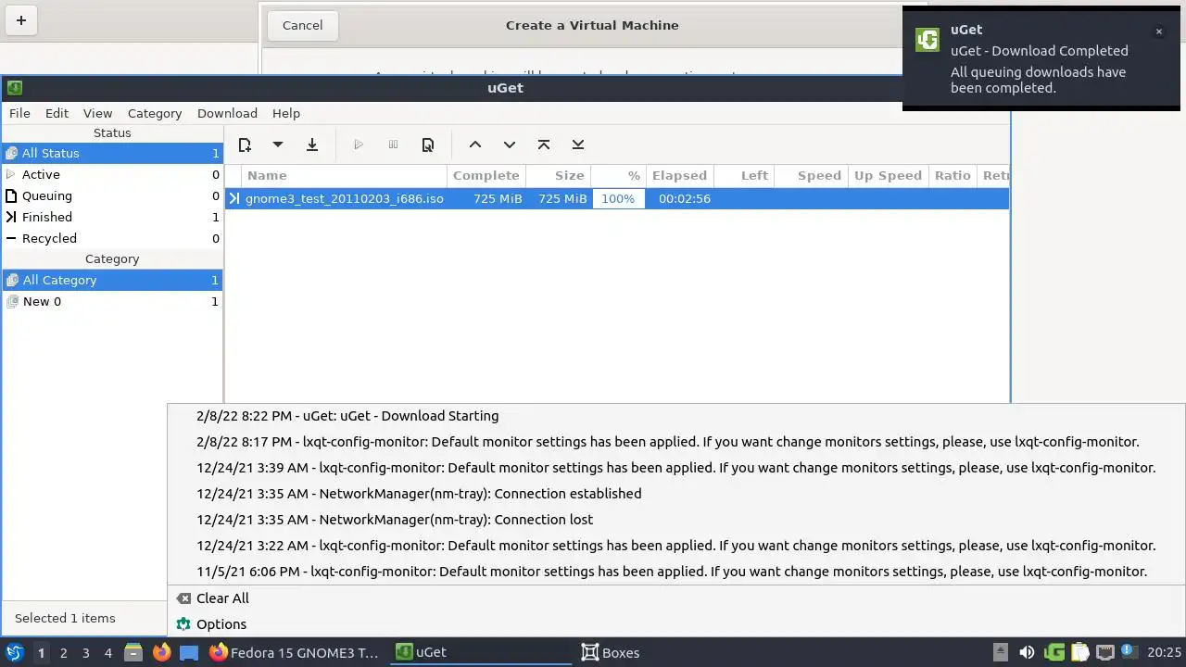This screenshot has width=1186, height=667.
Task: Click the uGet icon in the notification popup
Action: [927, 40]
